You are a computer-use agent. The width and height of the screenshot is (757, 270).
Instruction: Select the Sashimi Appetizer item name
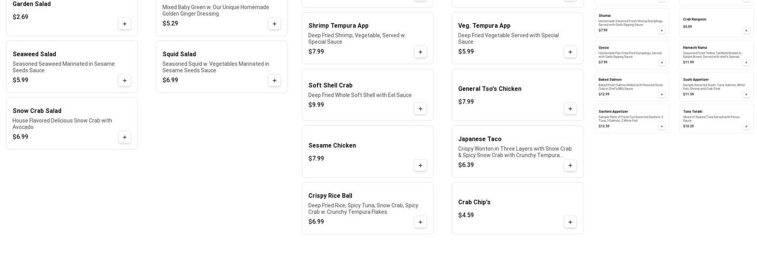point(613,111)
